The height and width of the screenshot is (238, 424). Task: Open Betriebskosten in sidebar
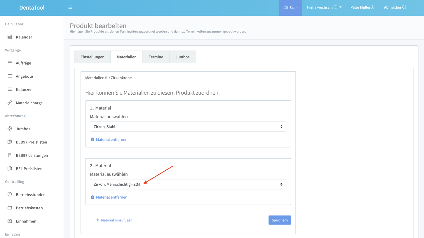click(29, 208)
